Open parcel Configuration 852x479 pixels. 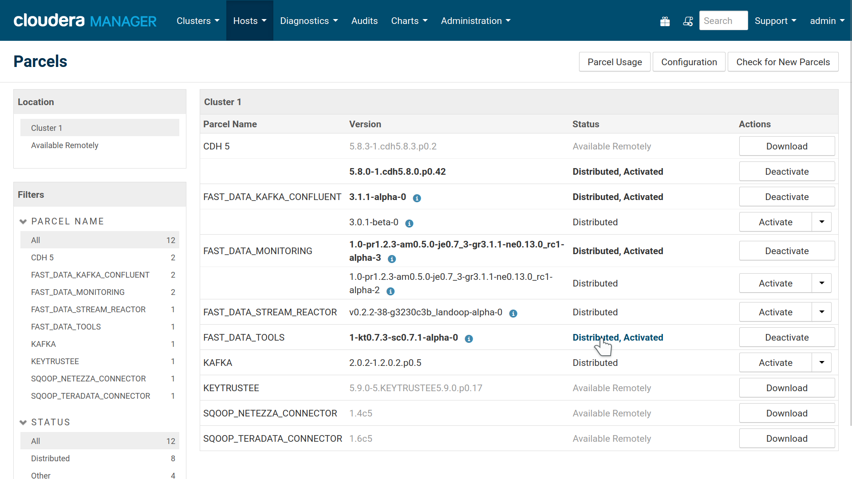click(x=689, y=62)
